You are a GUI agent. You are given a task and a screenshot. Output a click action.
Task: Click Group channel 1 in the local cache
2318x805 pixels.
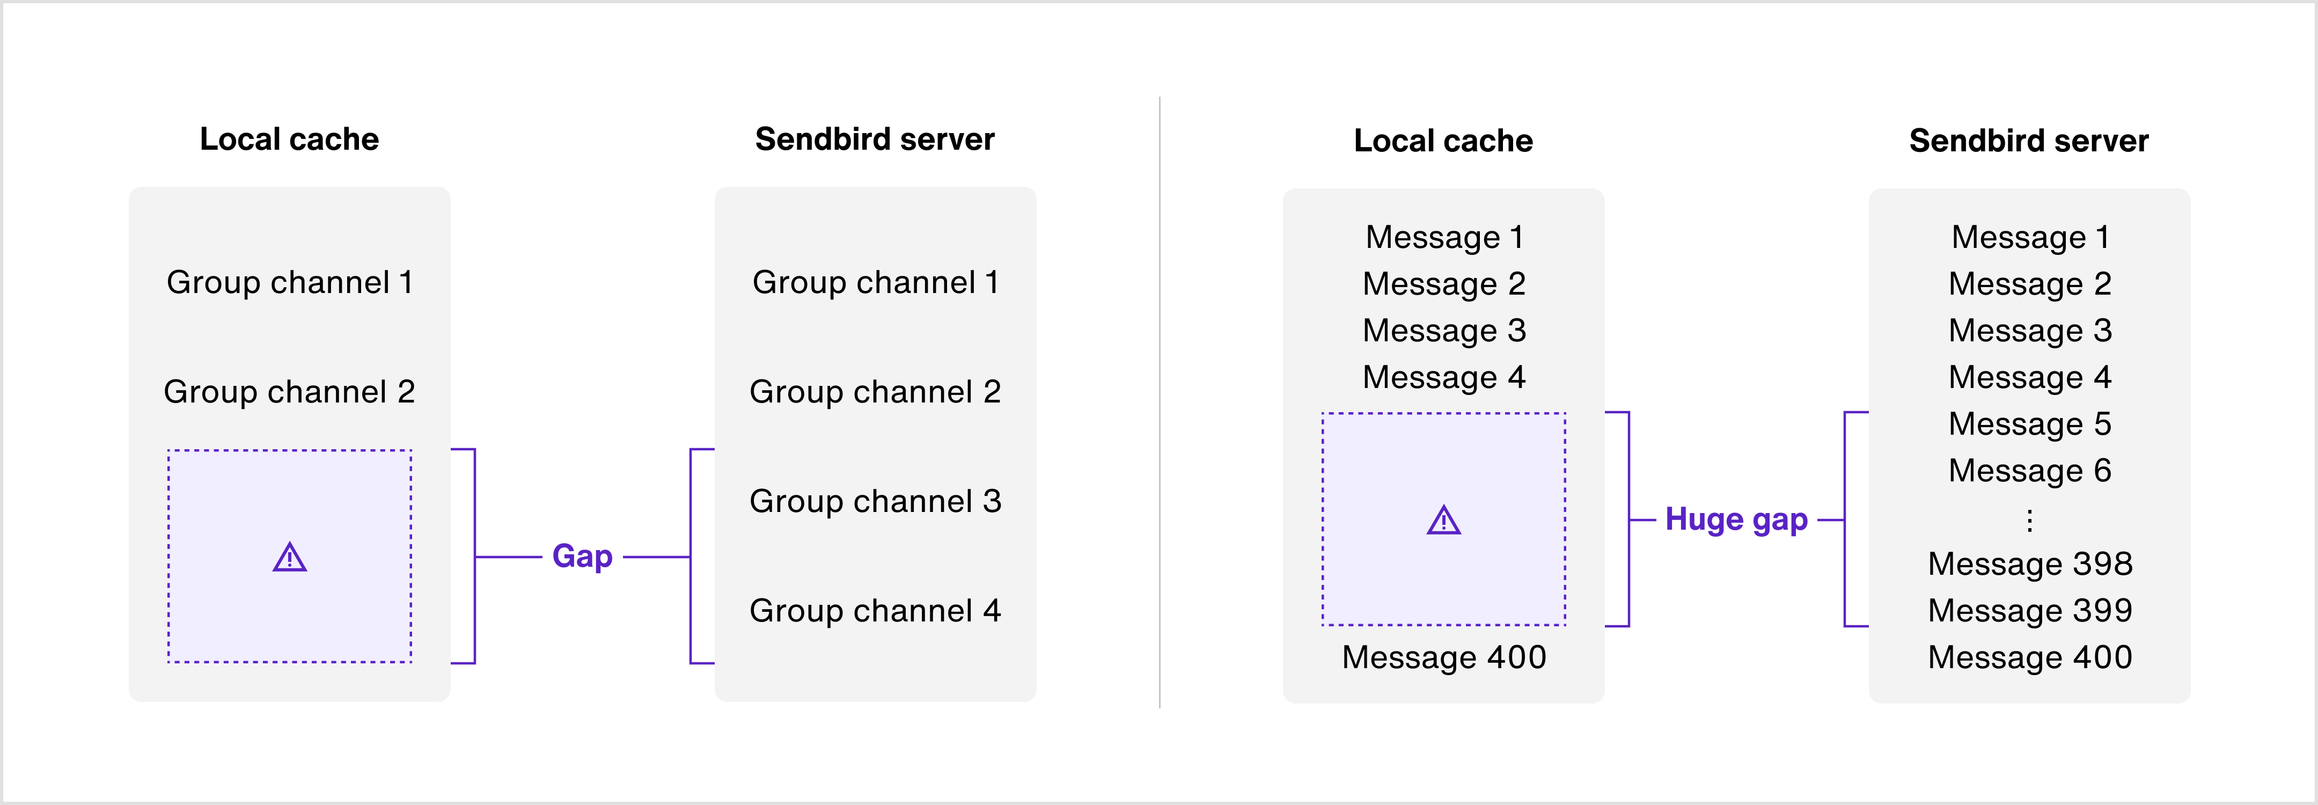point(290,283)
